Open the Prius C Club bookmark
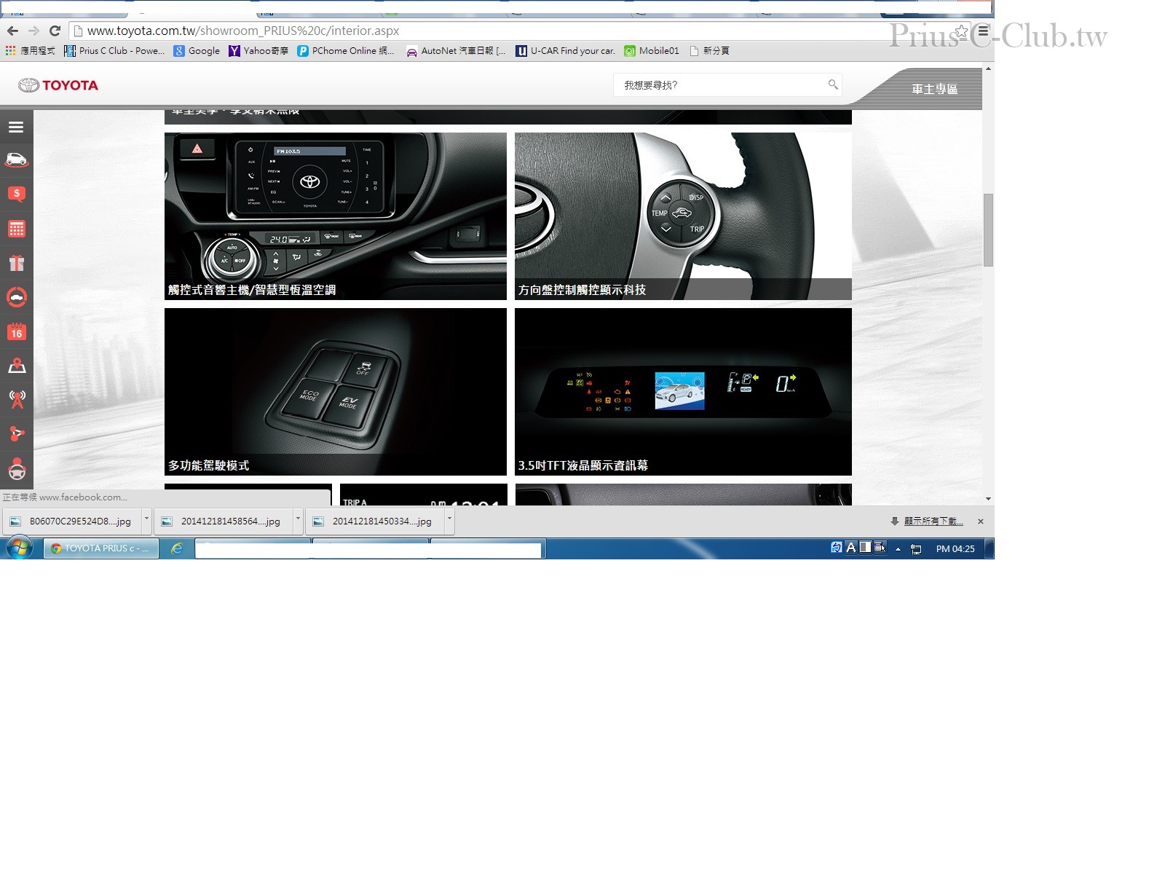The height and width of the screenshot is (874, 1165). point(114,51)
